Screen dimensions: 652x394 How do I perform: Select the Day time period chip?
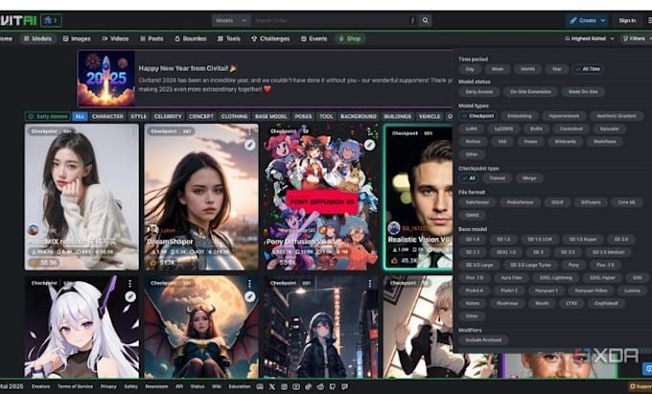coord(470,69)
